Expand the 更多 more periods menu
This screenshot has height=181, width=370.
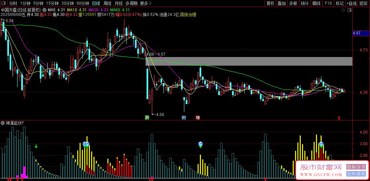coord(145,3)
